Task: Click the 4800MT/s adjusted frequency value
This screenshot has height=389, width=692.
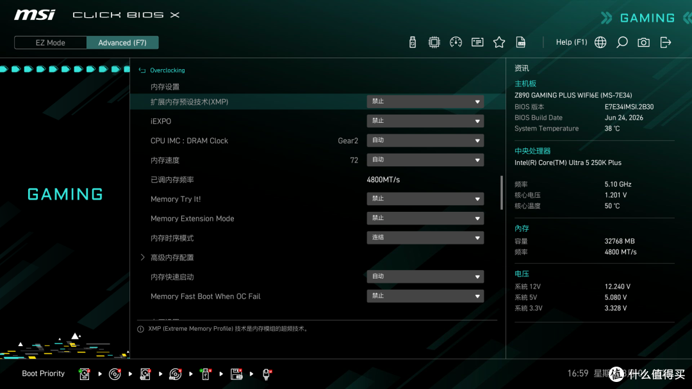Action: (x=383, y=180)
